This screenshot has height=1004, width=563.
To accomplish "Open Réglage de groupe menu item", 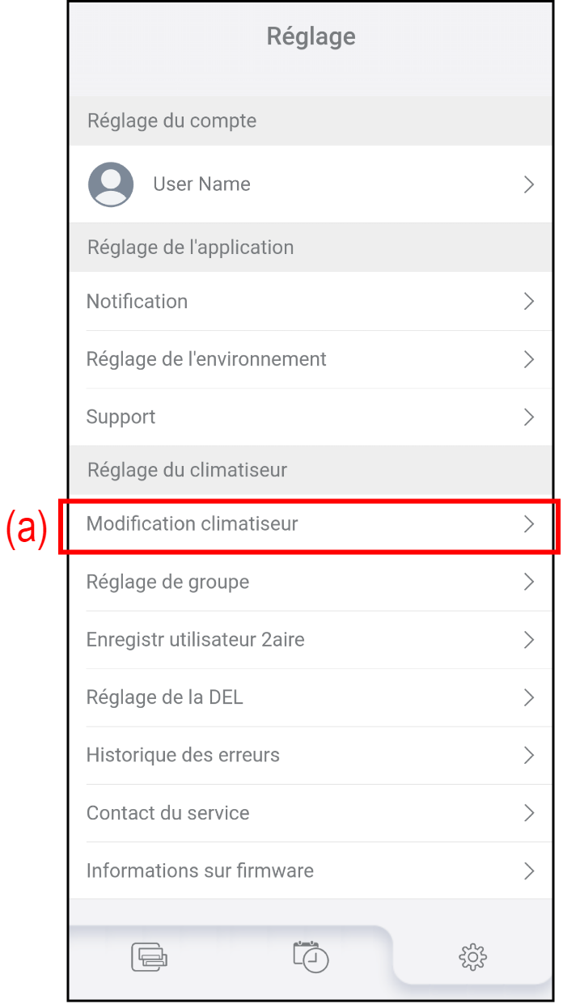I will 168,582.
